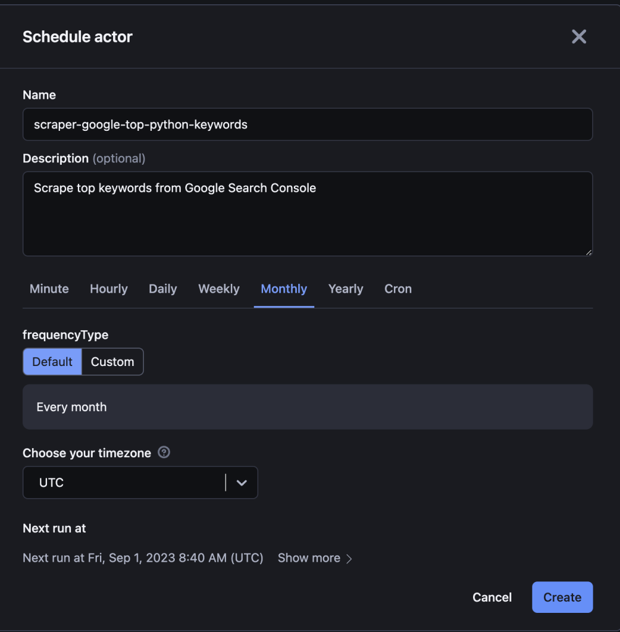The height and width of the screenshot is (632, 620).
Task: Focus the Name input field
Action: click(308, 124)
